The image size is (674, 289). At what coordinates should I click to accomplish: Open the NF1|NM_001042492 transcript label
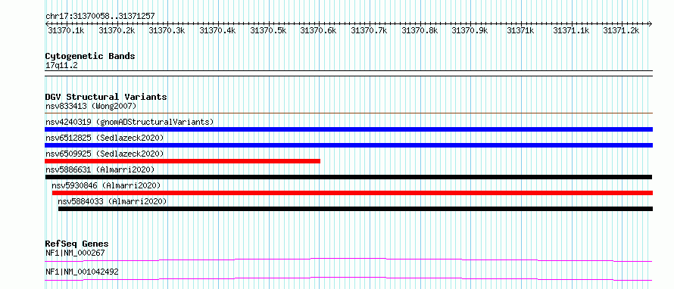pos(82,272)
